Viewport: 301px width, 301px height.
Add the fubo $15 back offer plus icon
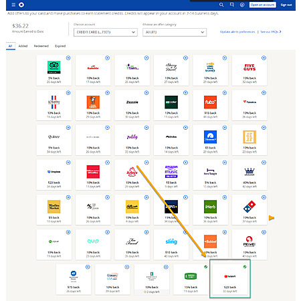(225, 93)
